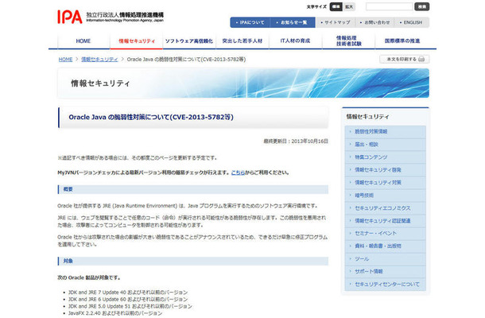
Task: Select 標準 text size
Action: pos(336,6)
